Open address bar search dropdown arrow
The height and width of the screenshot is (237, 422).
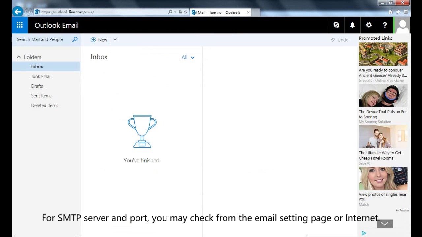coord(175,12)
